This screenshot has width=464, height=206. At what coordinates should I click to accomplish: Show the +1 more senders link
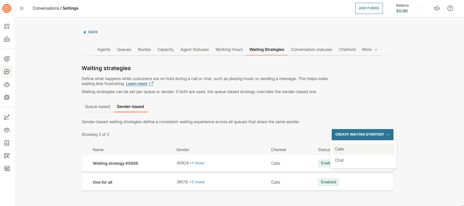coord(197,163)
